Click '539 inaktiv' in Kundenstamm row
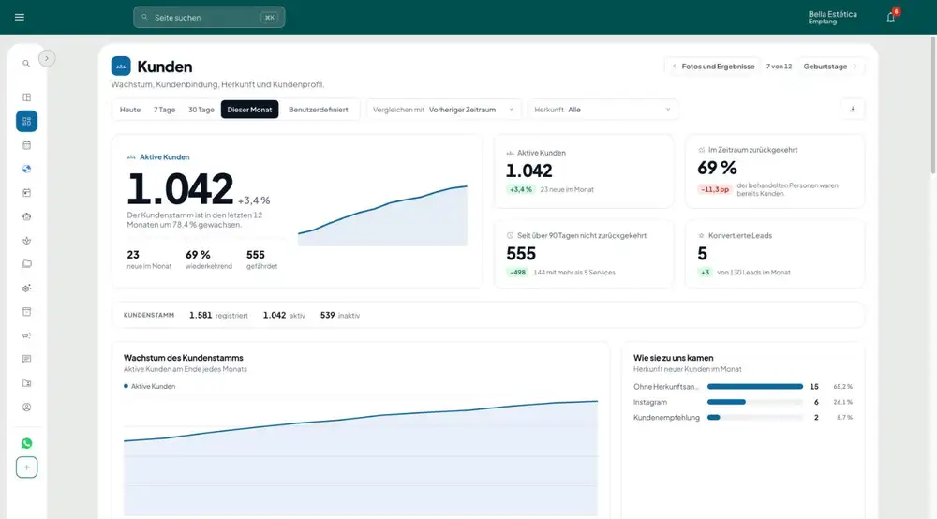 pos(340,316)
